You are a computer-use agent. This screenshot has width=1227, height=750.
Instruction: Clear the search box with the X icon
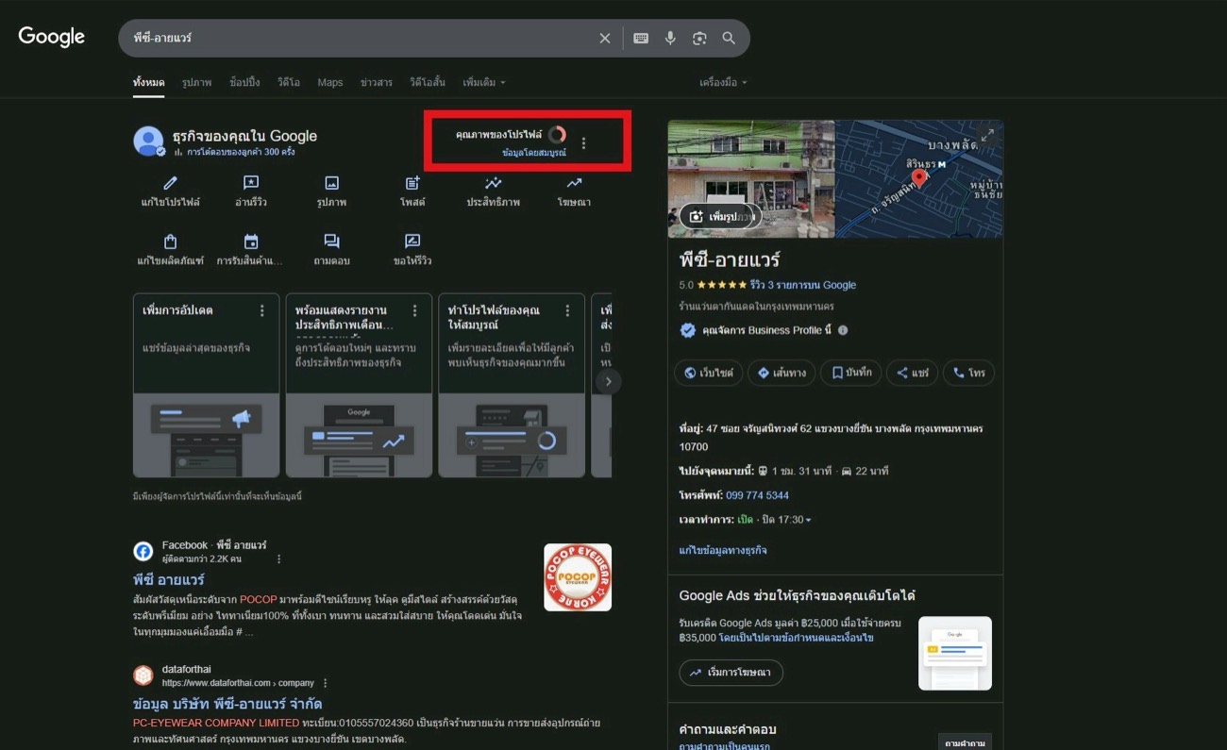(605, 38)
